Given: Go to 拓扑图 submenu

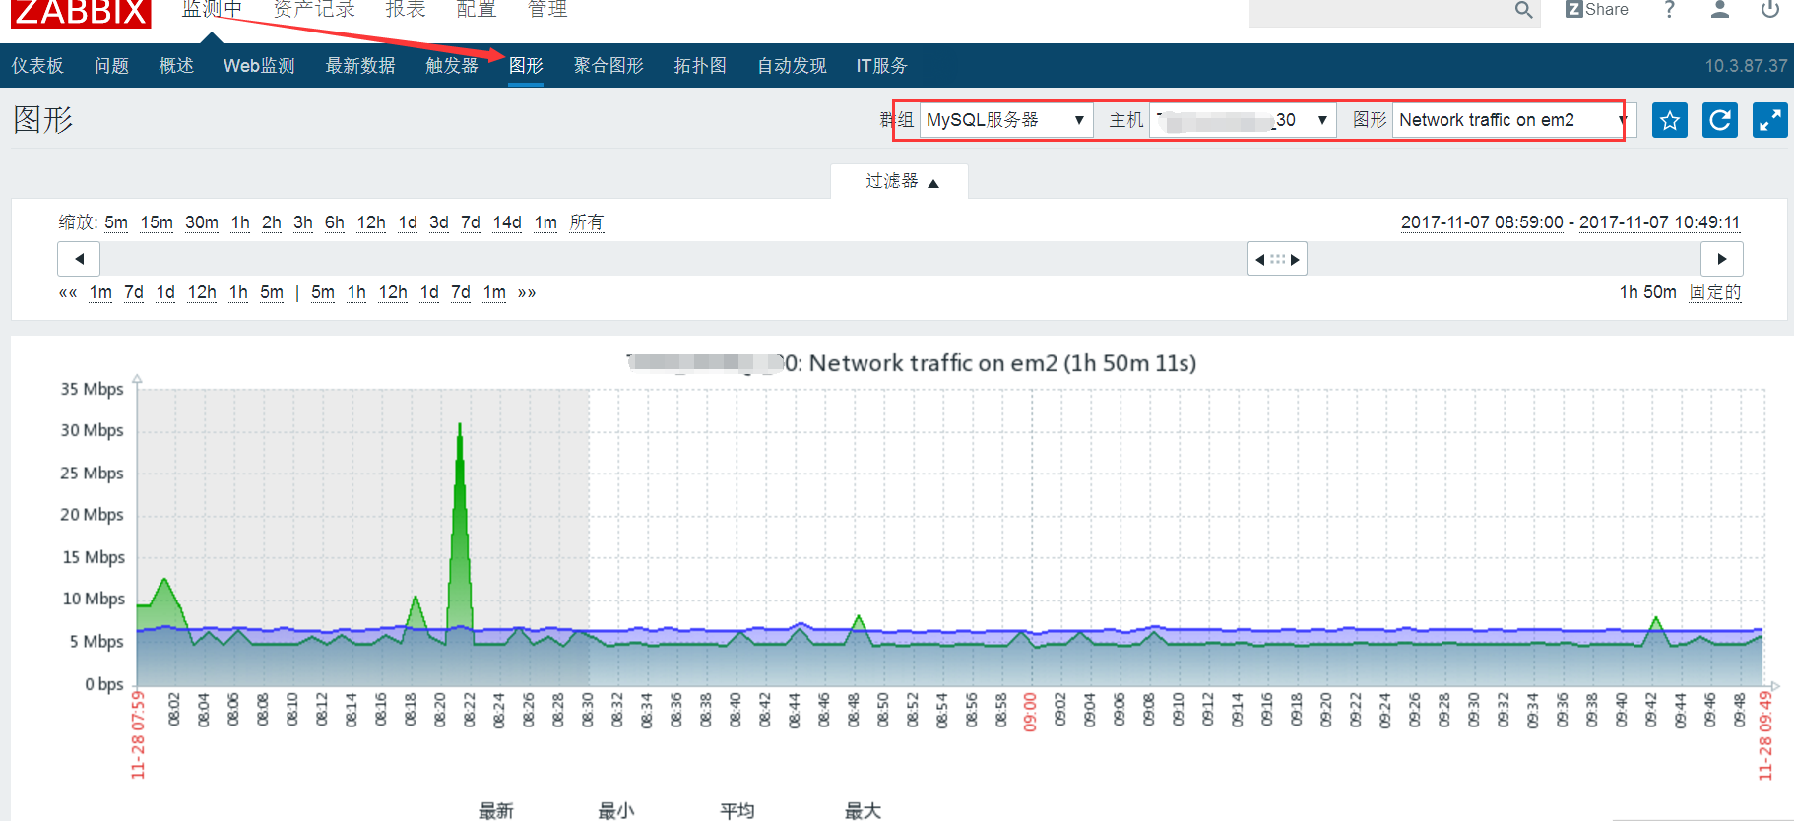Looking at the screenshot, I should [700, 66].
